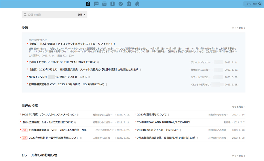Open the アイコンタクト&グッドスマイル リマインド post
Image resolution: width=264 pixels, height=161 pixels.
click(x=72, y=44)
